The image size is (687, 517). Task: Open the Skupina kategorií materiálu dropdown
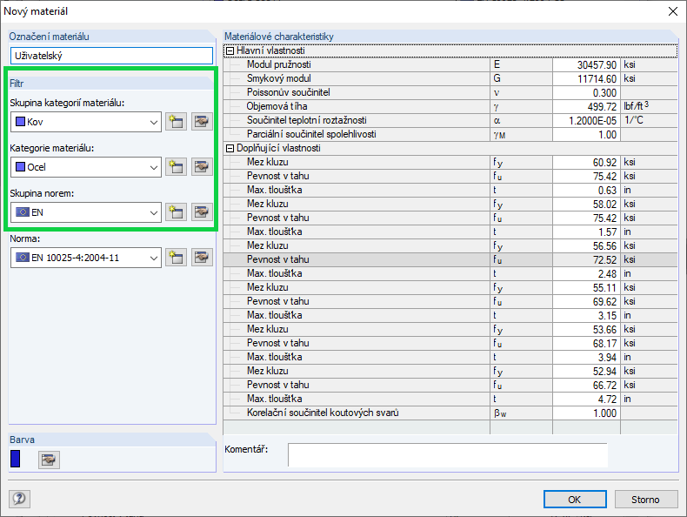[x=154, y=122]
